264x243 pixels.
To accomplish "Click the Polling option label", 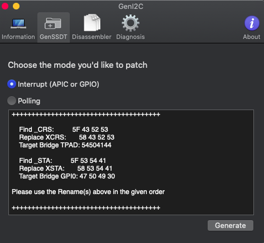I will pyautogui.click(x=29, y=101).
